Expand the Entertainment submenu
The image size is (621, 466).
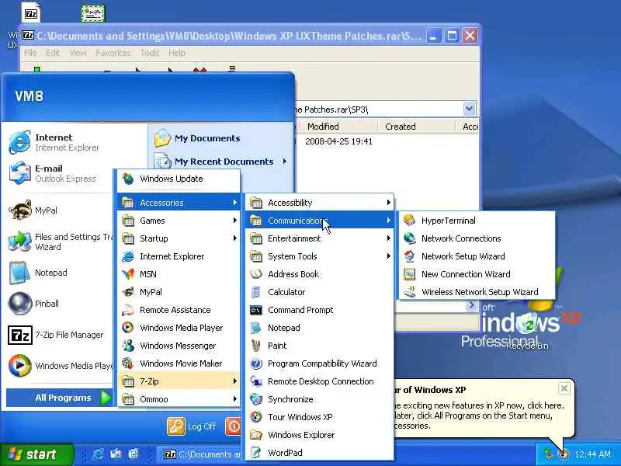320,238
